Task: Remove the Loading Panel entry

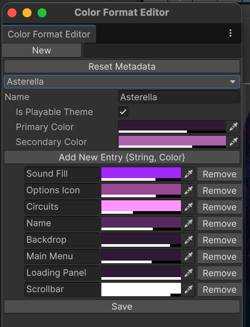Action: tap(219, 273)
